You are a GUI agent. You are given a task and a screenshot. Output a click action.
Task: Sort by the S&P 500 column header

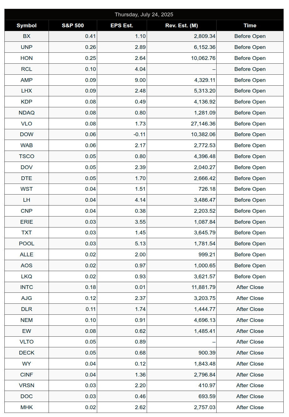point(73,25)
